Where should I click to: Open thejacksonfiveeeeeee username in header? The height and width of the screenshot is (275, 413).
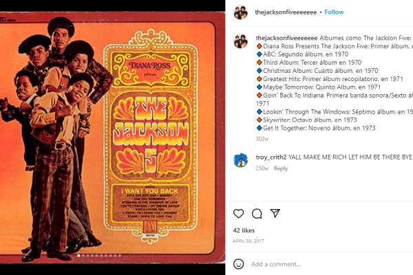286,12
